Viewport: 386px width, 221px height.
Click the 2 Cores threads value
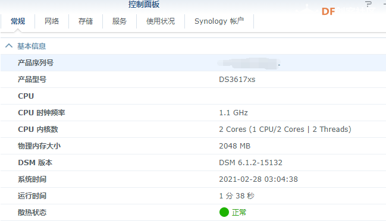click(285, 130)
